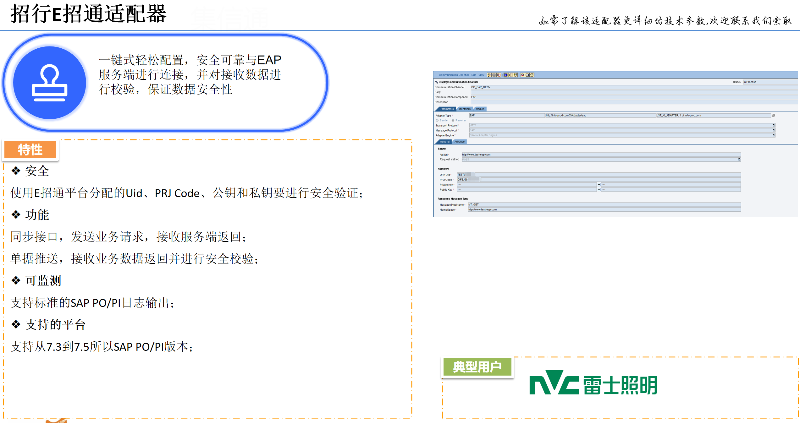Click the NameSpace field http://www.test-eap.com
Image resolution: width=800 pixels, height=423 pixels.
[604, 210]
